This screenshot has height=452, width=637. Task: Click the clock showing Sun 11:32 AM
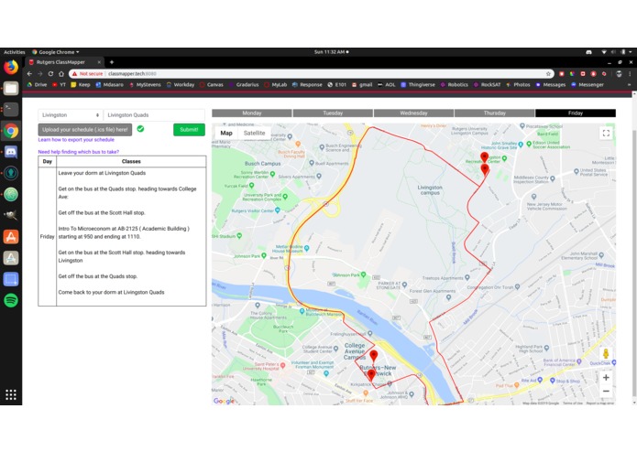pyautogui.click(x=331, y=52)
